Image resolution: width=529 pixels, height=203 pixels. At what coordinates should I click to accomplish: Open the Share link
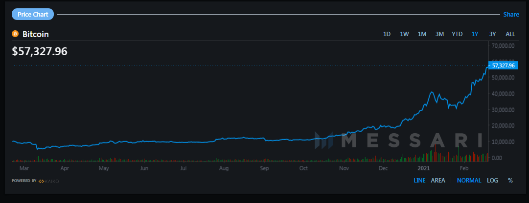click(511, 15)
